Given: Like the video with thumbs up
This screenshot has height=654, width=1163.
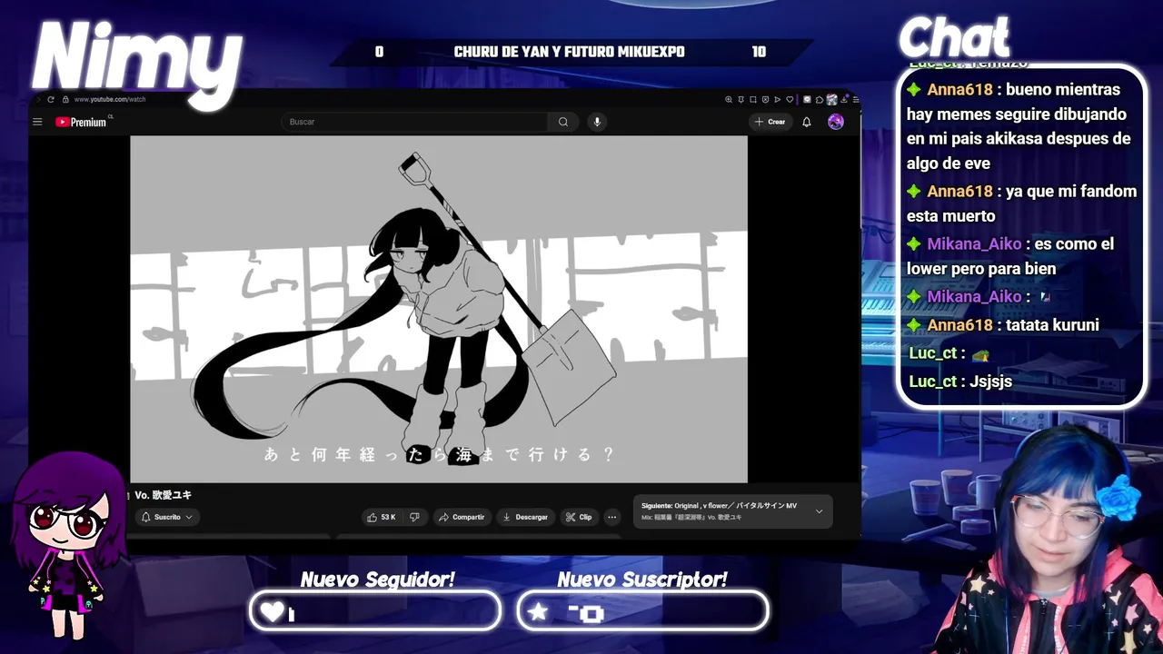Looking at the screenshot, I should [x=382, y=517].
